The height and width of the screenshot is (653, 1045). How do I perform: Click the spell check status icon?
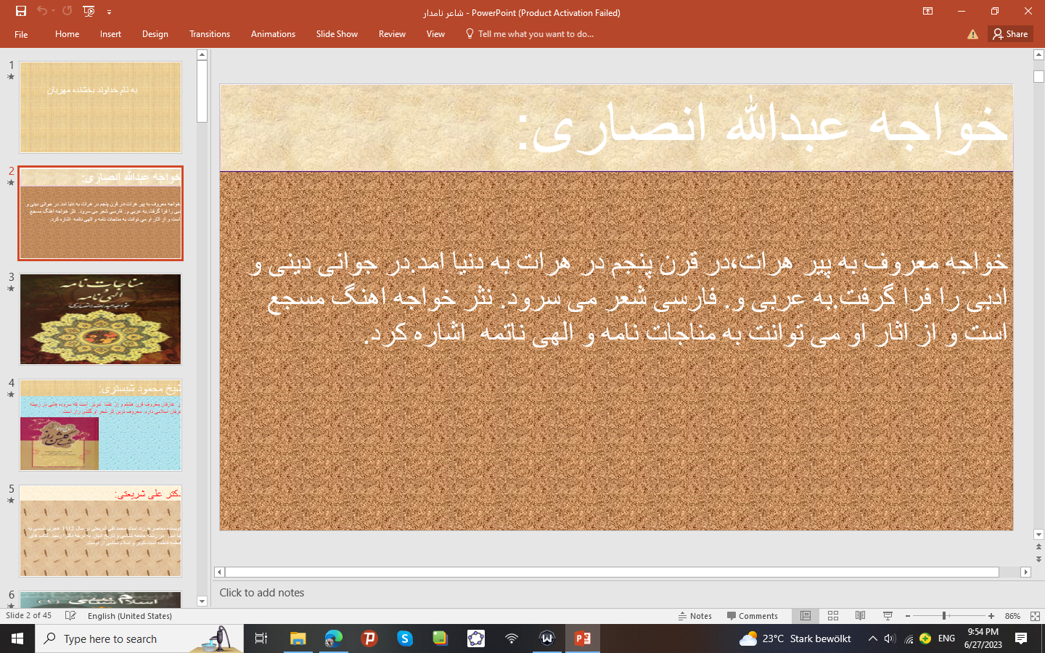click(x=70, y=616)
